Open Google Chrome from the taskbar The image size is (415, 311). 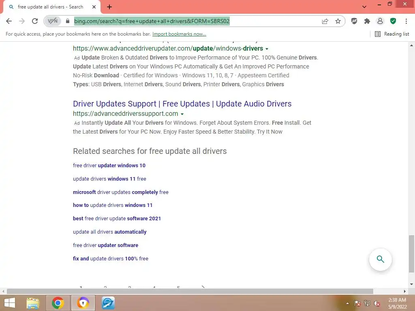[x=58, y=303]
